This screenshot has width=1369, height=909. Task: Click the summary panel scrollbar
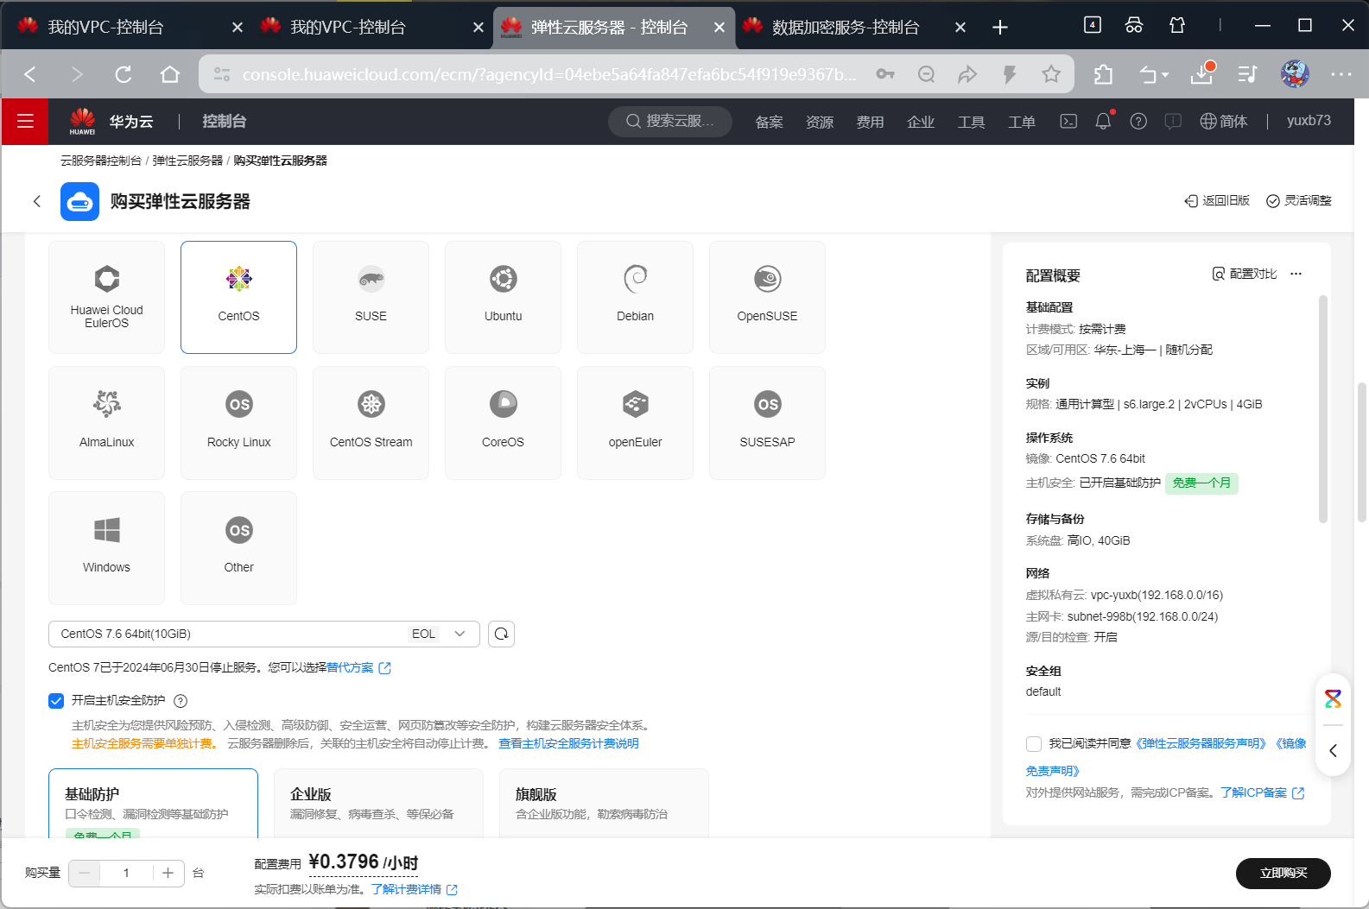1322,408
